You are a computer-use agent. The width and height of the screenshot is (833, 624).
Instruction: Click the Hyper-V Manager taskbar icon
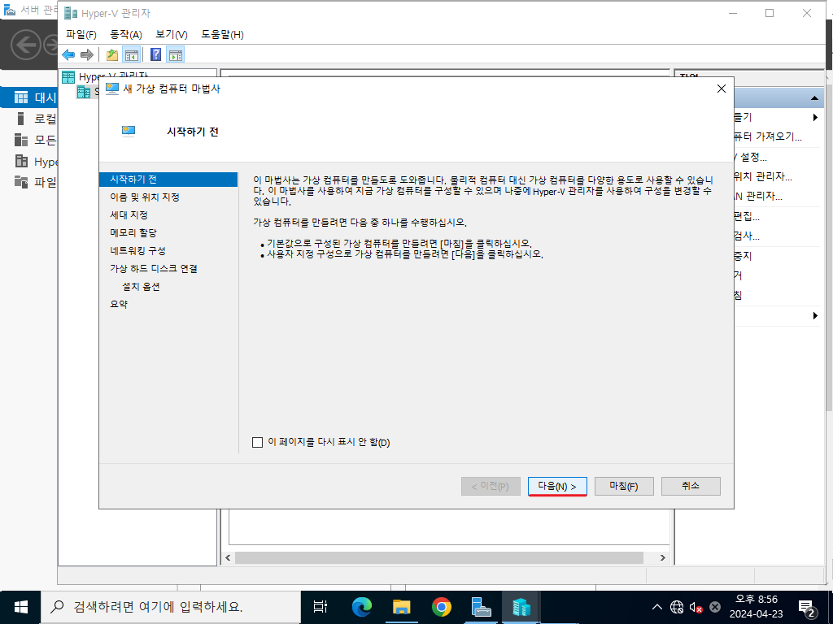tap(521, 607)
